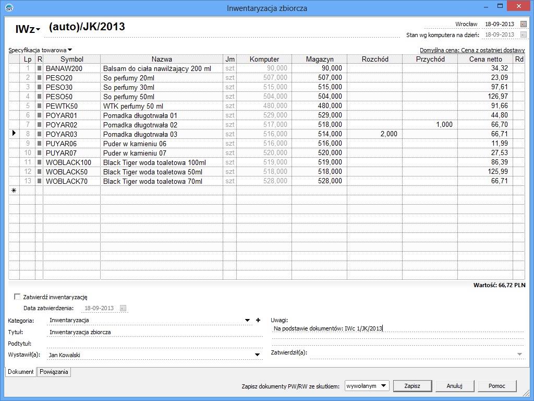
Task: Click the plus icon beside Kategoria
Action: click(258, 320)
